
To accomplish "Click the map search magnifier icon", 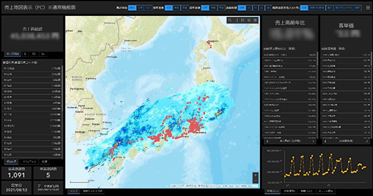I will pyautogui.click(x=230, y=20).
